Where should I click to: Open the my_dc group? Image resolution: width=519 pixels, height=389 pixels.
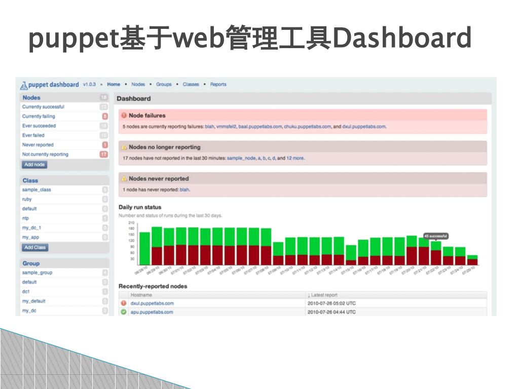point(29,310)
